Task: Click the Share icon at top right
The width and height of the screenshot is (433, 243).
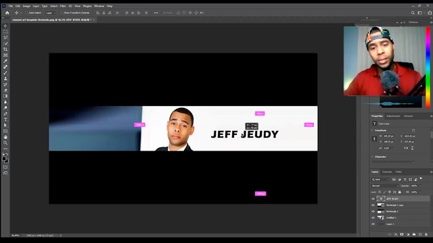Action: 430,13
